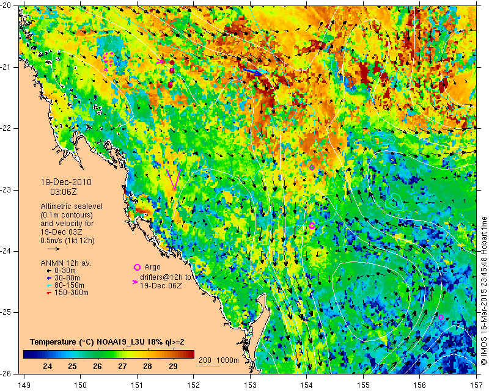Click the '0.5m/s (1kt 12h)' scale text
This screenshot has height=391, width=489.
click(x=67, y=240)
